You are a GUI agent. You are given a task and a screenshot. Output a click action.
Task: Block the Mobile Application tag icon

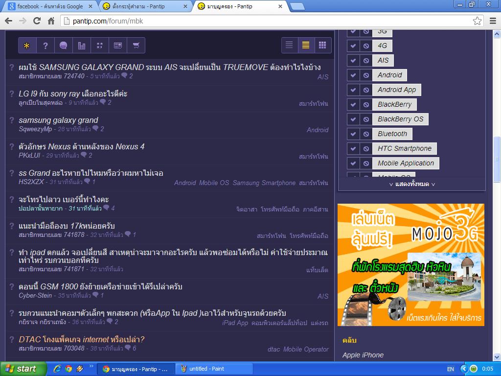point(366,164)
